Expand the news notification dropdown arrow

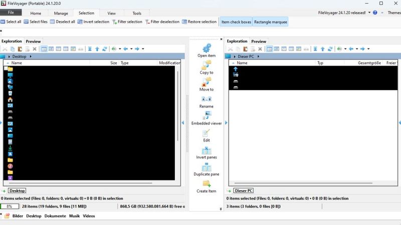(x=369, y=12)
